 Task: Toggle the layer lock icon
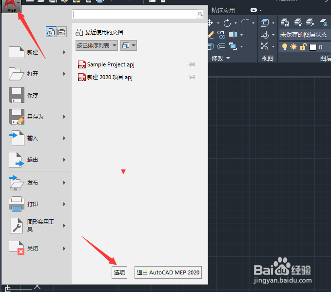point(303,46)
